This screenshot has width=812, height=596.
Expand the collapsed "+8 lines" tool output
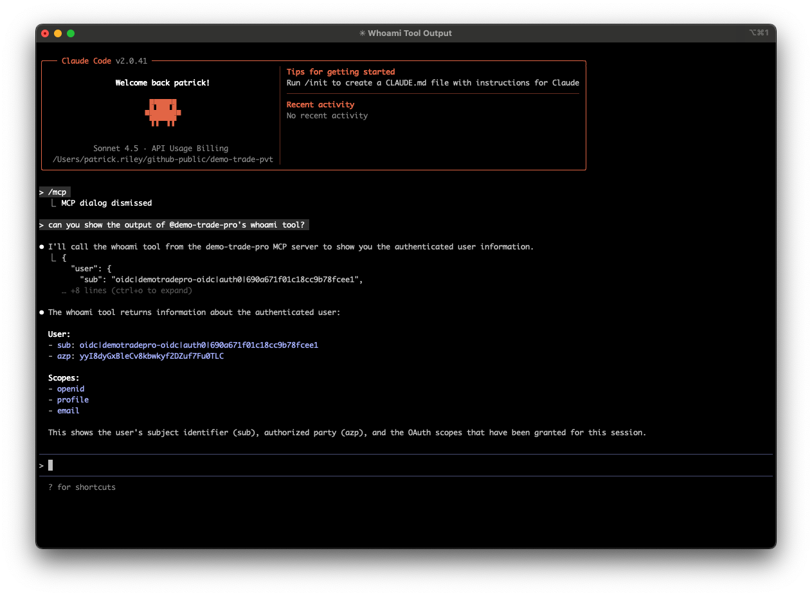(127, 291)
